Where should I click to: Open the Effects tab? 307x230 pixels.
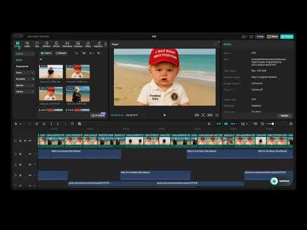(x=56, y=44)
